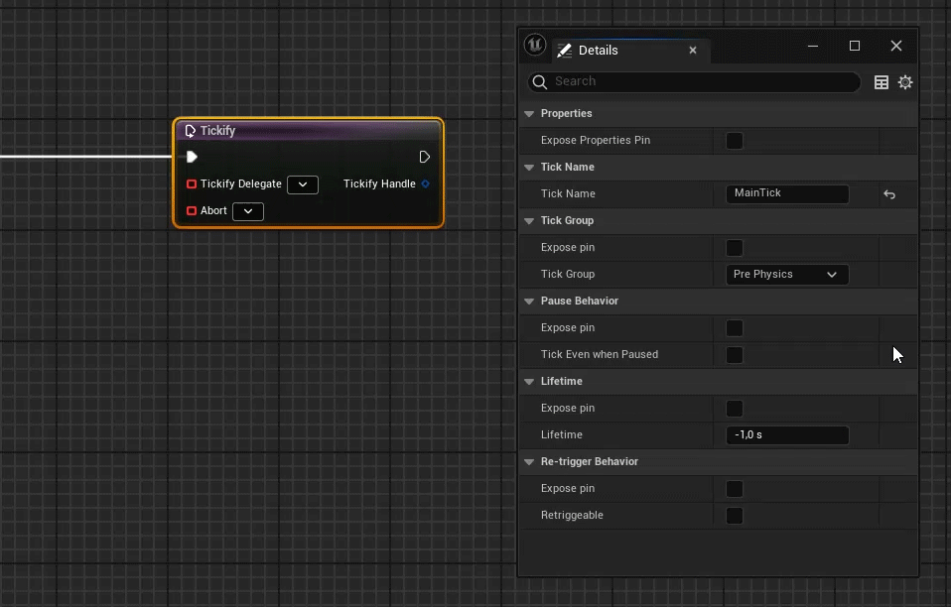Viewport: 951px width, 607px height.
Task: Close the Details tab
Action: coord(693,51)
